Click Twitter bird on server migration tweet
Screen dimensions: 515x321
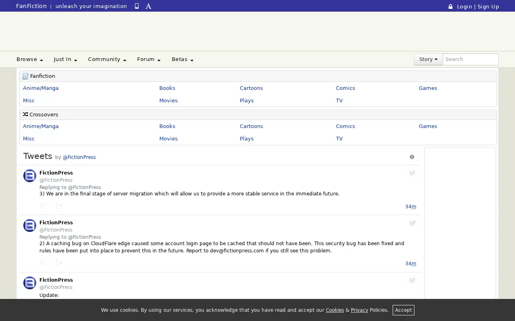tap(412, 173)
